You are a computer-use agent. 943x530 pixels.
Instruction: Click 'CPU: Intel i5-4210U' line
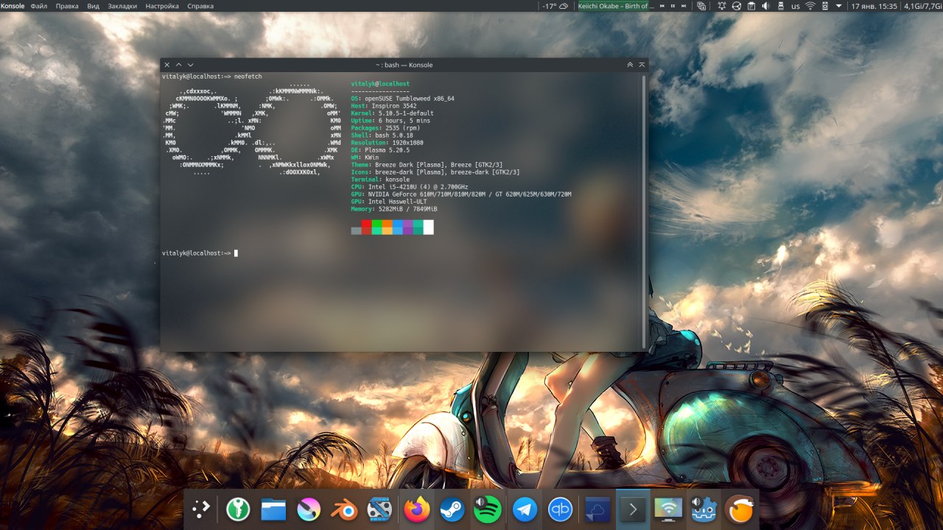coord(410,187)
